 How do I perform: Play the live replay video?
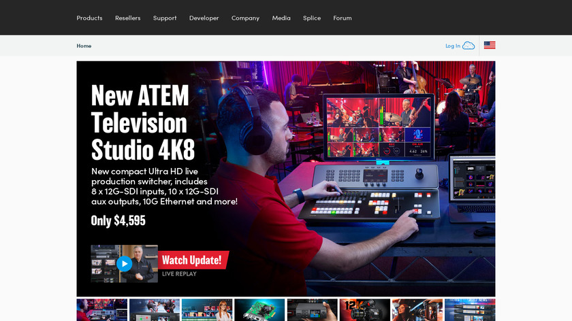125,263
